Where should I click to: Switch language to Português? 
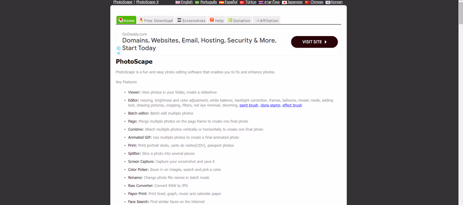208,2
